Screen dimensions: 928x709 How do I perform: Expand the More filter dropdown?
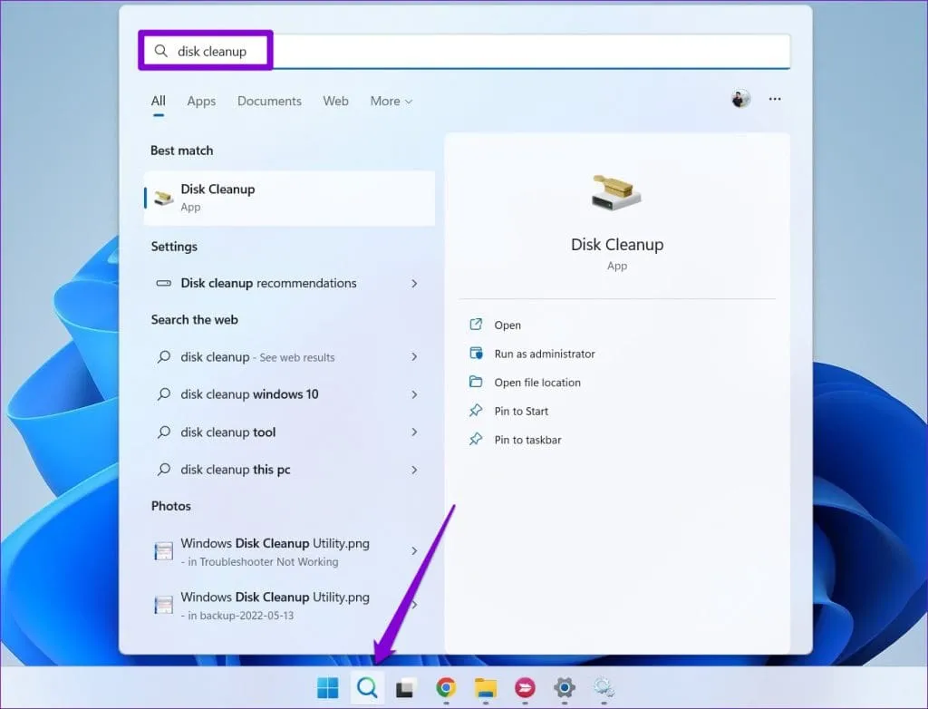tap(391, 101)
